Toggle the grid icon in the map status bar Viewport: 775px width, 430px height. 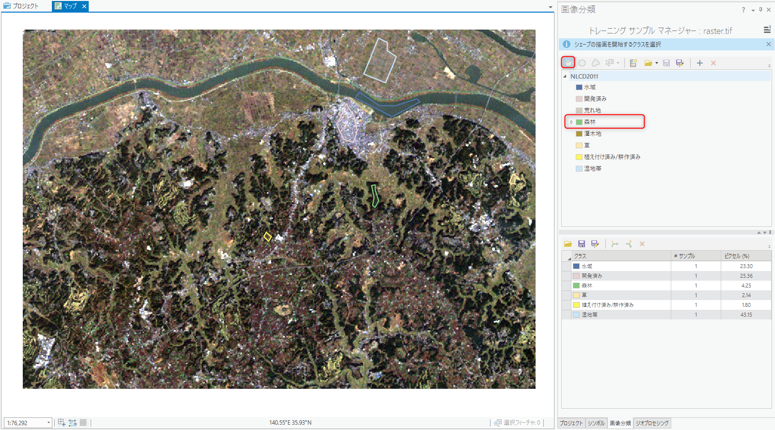(83, 423)
